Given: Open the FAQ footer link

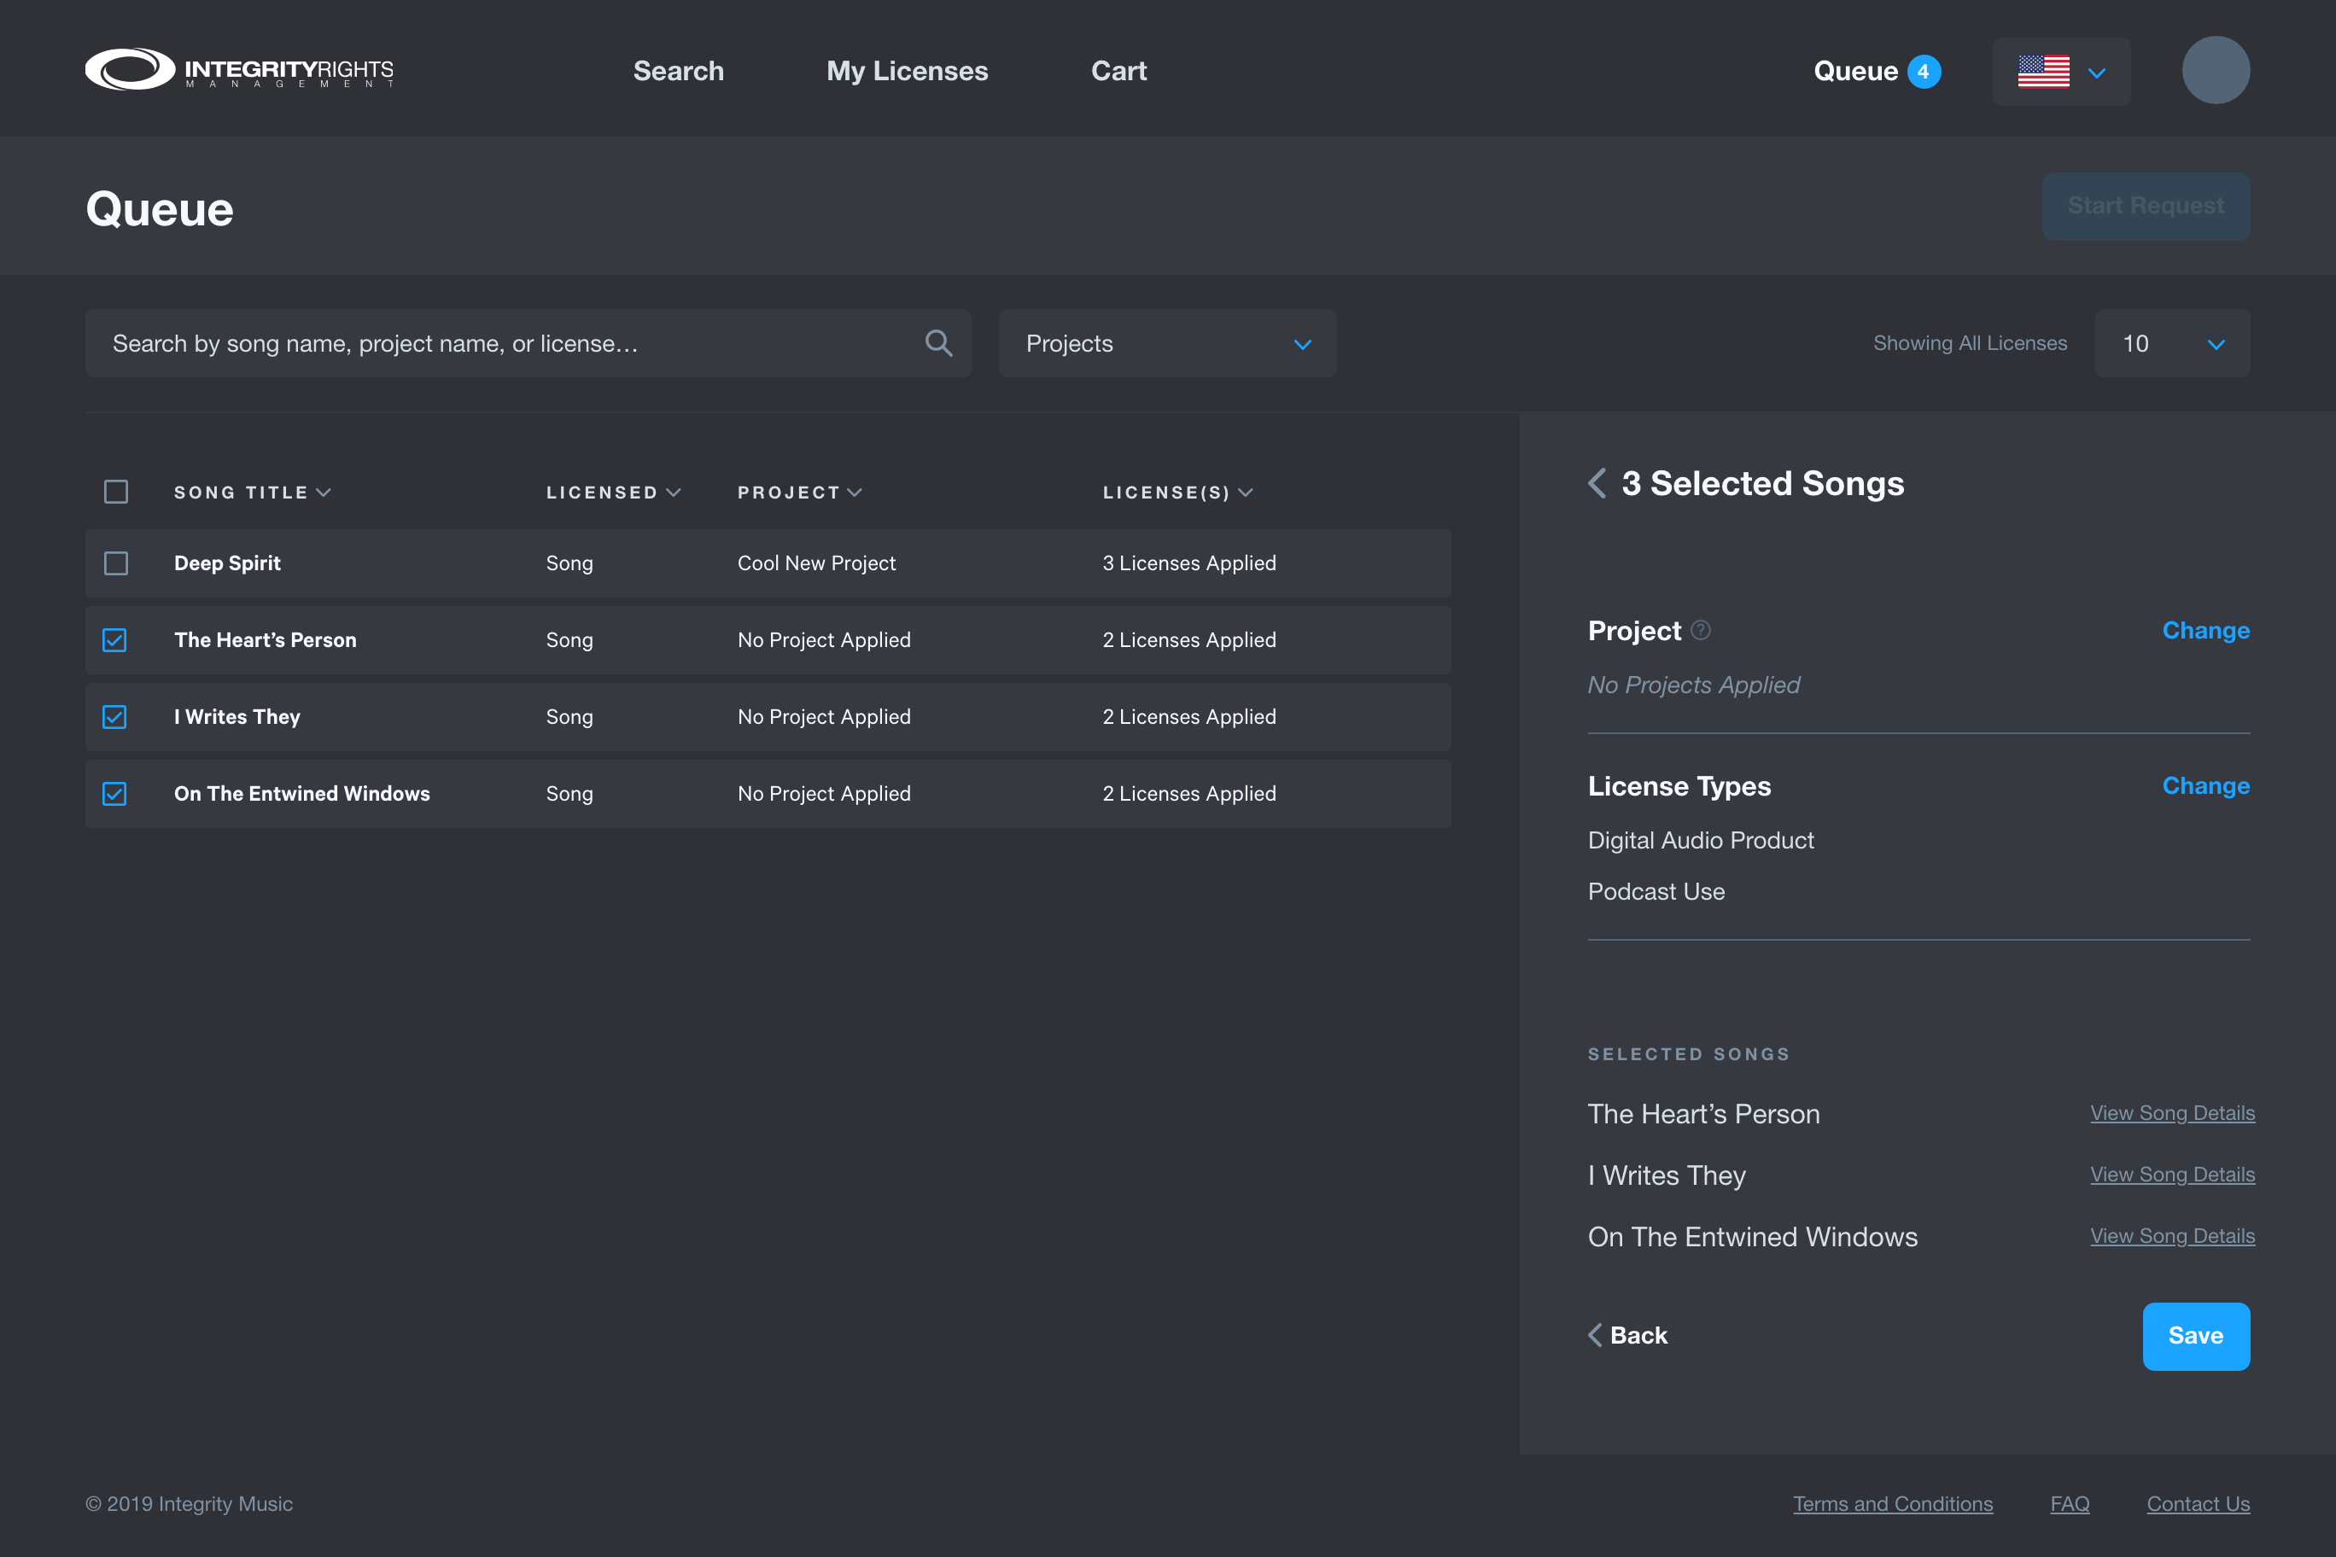Looking at the screenshot, I should (2070, 1504).
